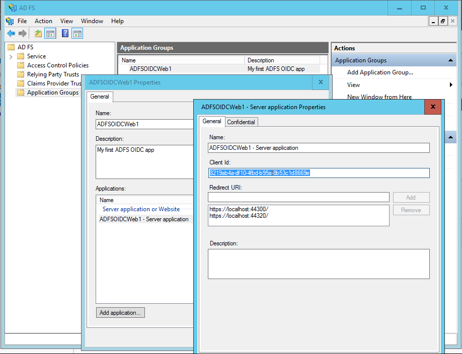The image size is (462, 354).
Task: Click the Access Control Policies folder icon
Action: 21,65
